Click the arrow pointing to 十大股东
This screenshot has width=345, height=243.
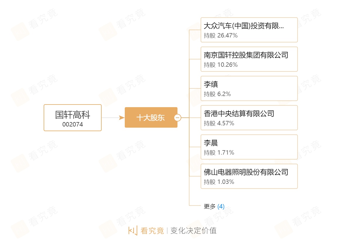point(122,118)
